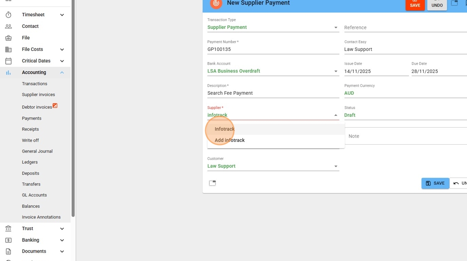Open the Transaction Type dropdown
This screenshot has width=467, height=261.
tap(336, 28)
